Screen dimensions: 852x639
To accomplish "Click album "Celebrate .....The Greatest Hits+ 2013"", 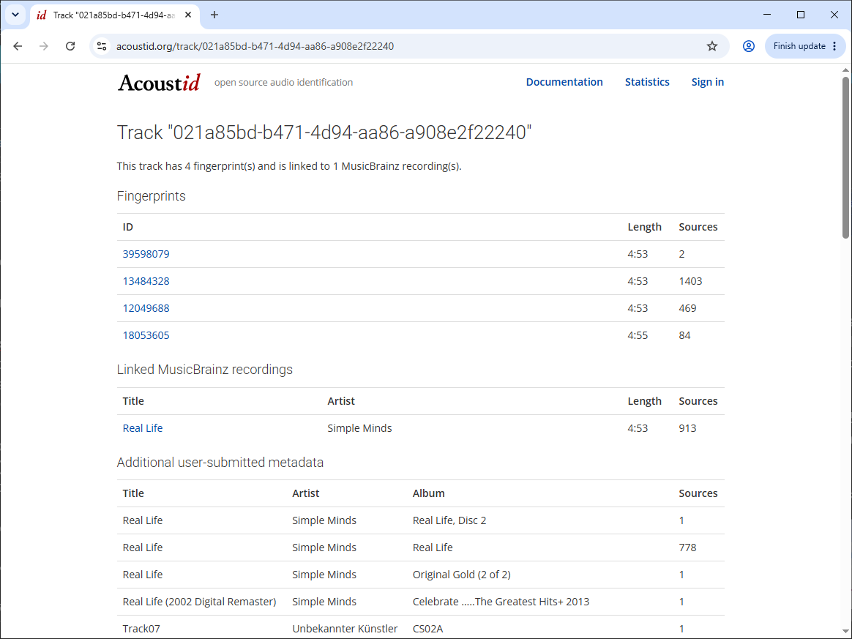I will (501, 602).
